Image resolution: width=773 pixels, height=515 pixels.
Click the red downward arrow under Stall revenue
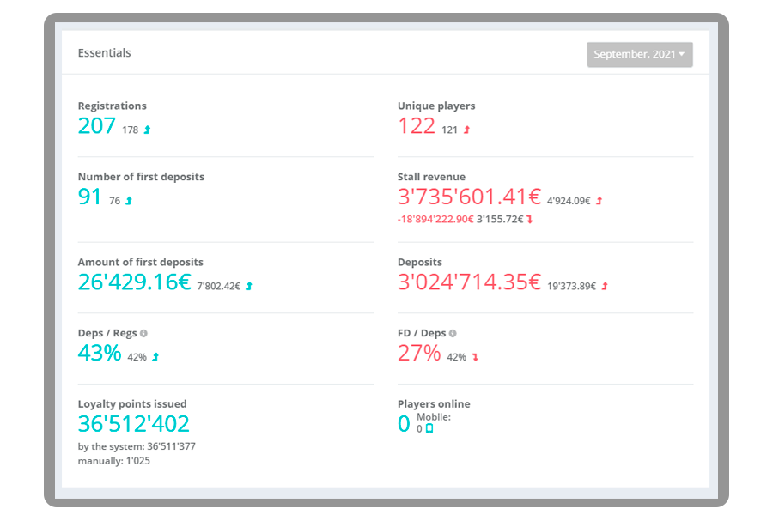pyautogui.click(x=529, y=218)
